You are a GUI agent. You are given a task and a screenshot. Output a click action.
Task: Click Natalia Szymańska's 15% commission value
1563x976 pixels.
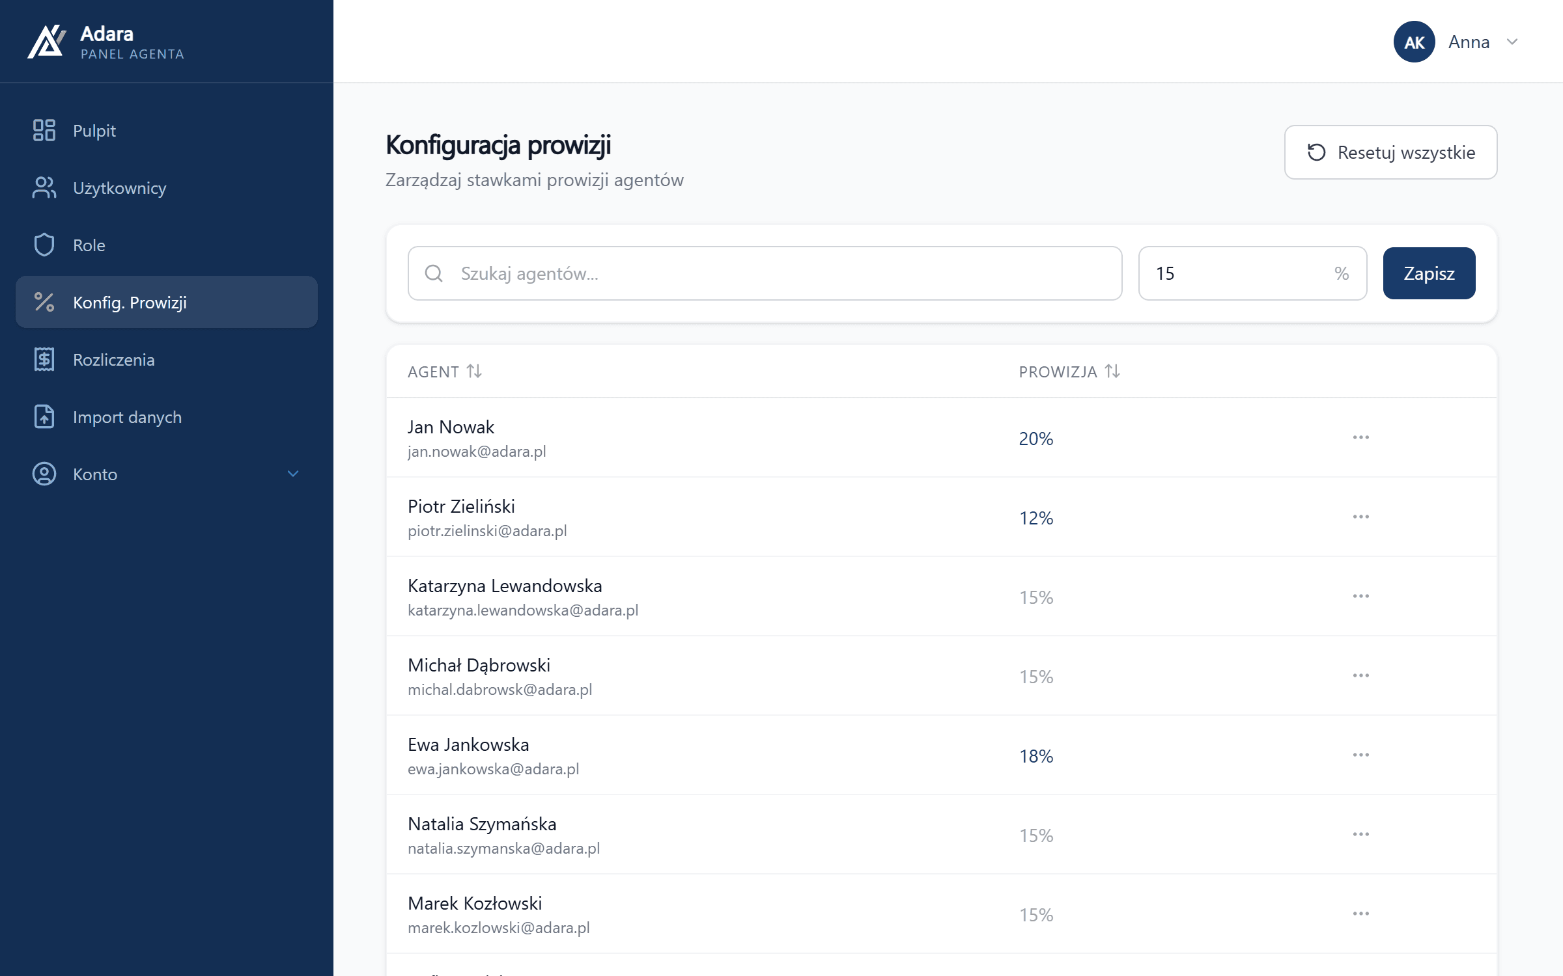point(1036,835)
